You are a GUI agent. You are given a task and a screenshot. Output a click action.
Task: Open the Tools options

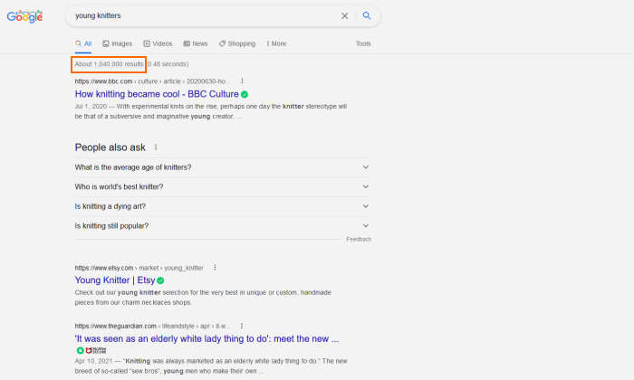click(x=363, y=43)
